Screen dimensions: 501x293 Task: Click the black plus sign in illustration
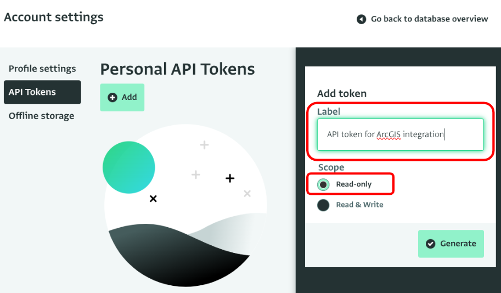[230, 178]
